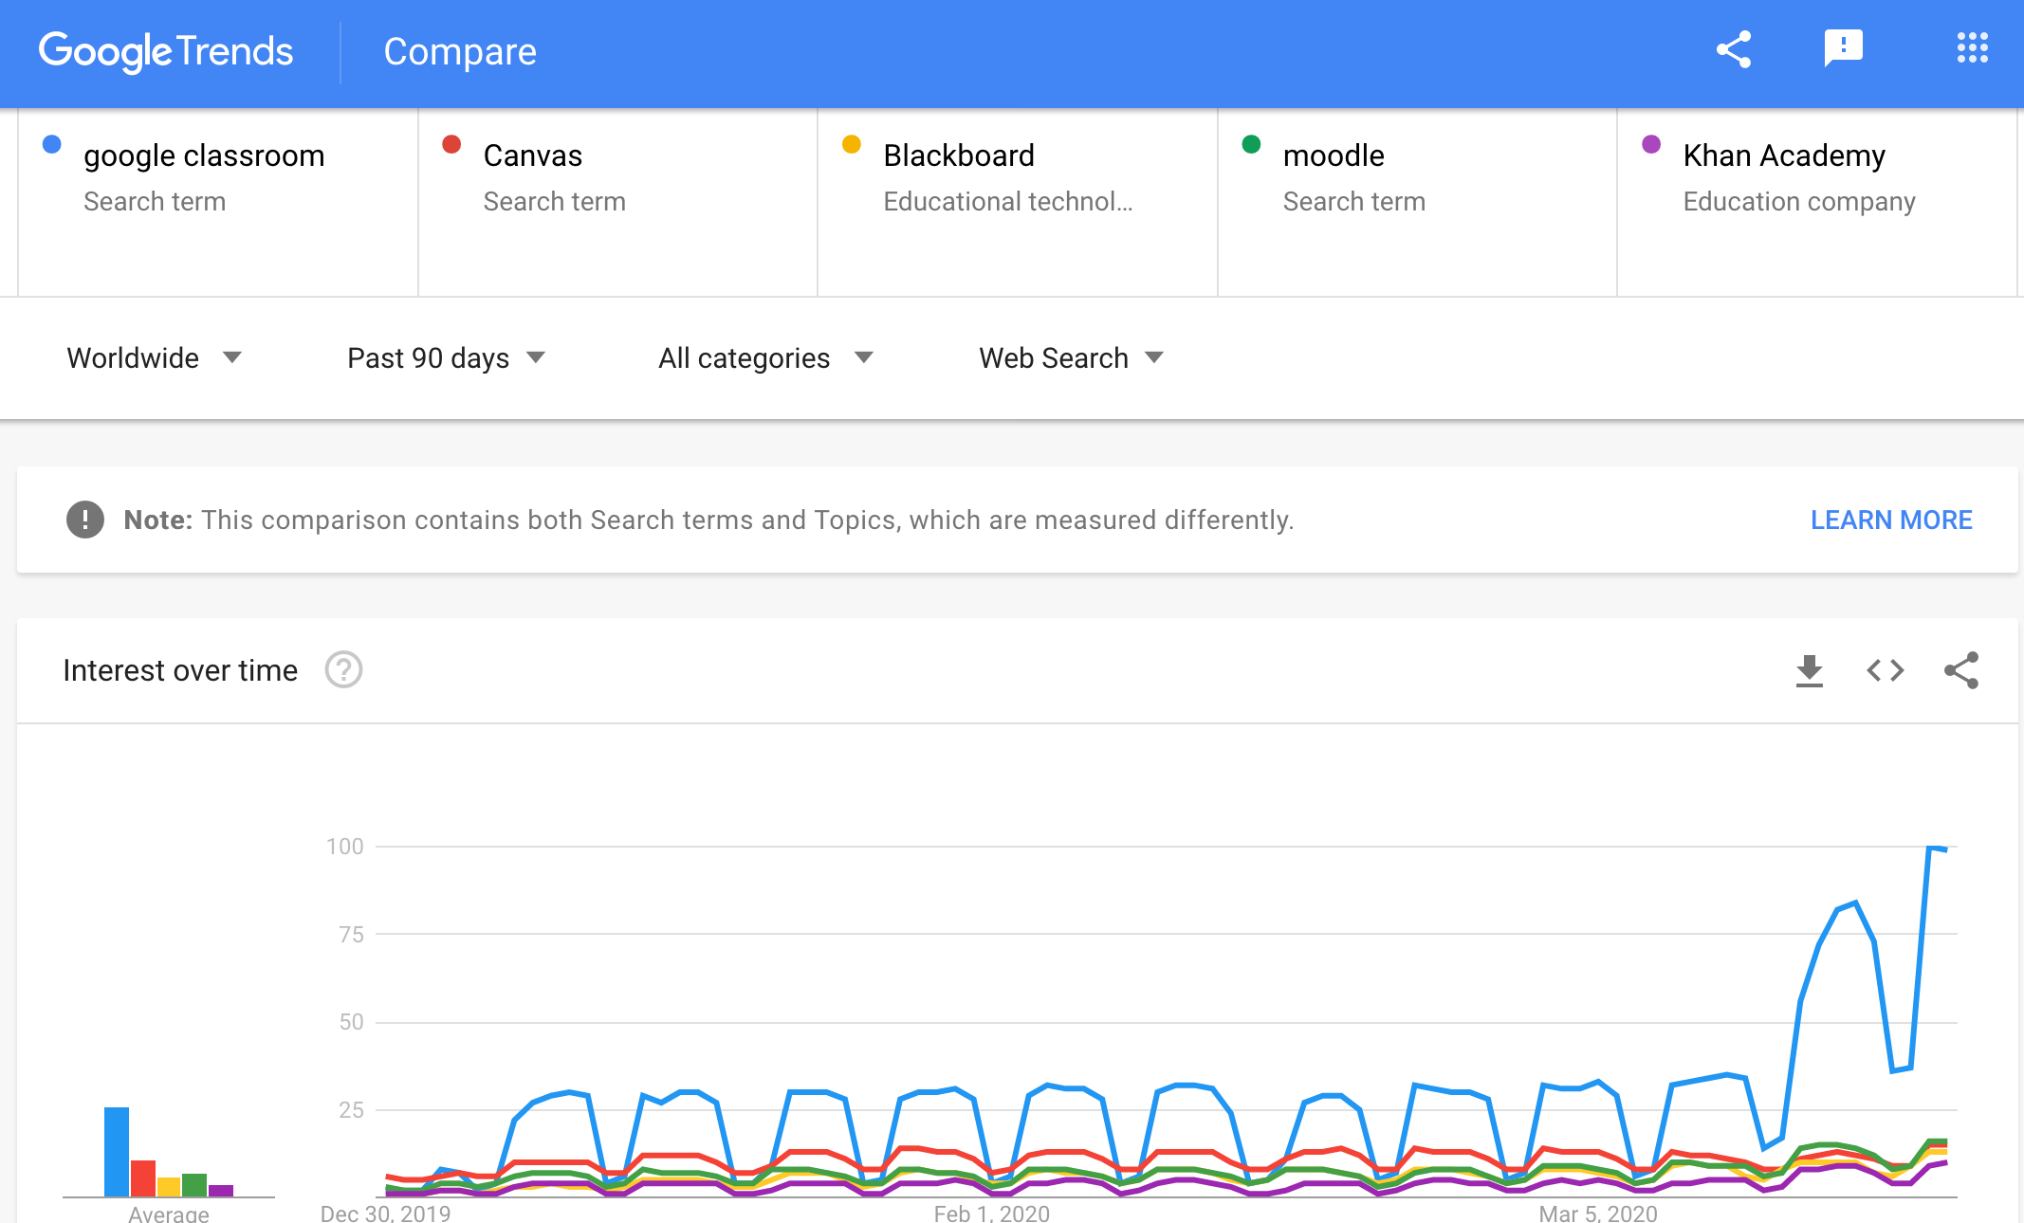Follow the LEARN MORE link
2024x1223 pixels.
pos(1890,520)
